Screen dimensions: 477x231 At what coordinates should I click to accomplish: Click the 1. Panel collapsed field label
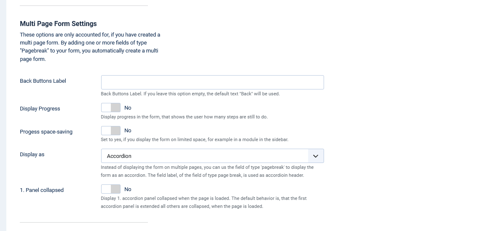pyautogui.click(x=42, y=190)
